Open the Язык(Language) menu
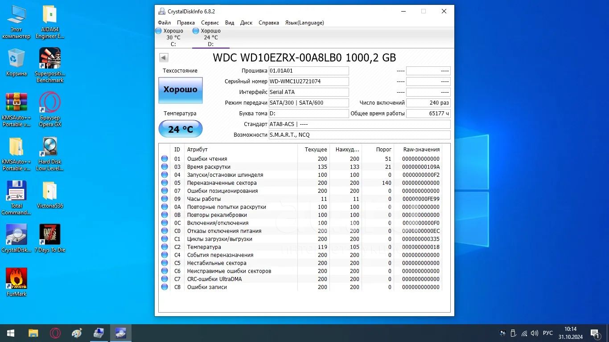Screen dimensions: 609x342 (x=304, y=23)
